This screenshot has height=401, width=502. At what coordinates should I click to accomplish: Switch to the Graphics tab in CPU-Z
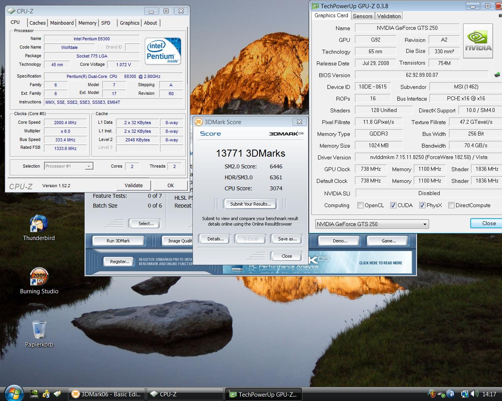[129, 23]
